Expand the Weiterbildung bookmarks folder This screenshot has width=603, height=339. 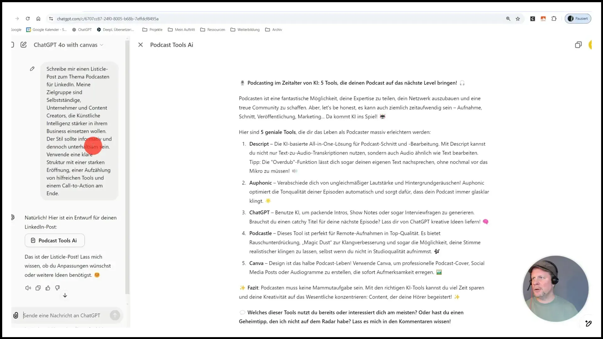[245, 30]
